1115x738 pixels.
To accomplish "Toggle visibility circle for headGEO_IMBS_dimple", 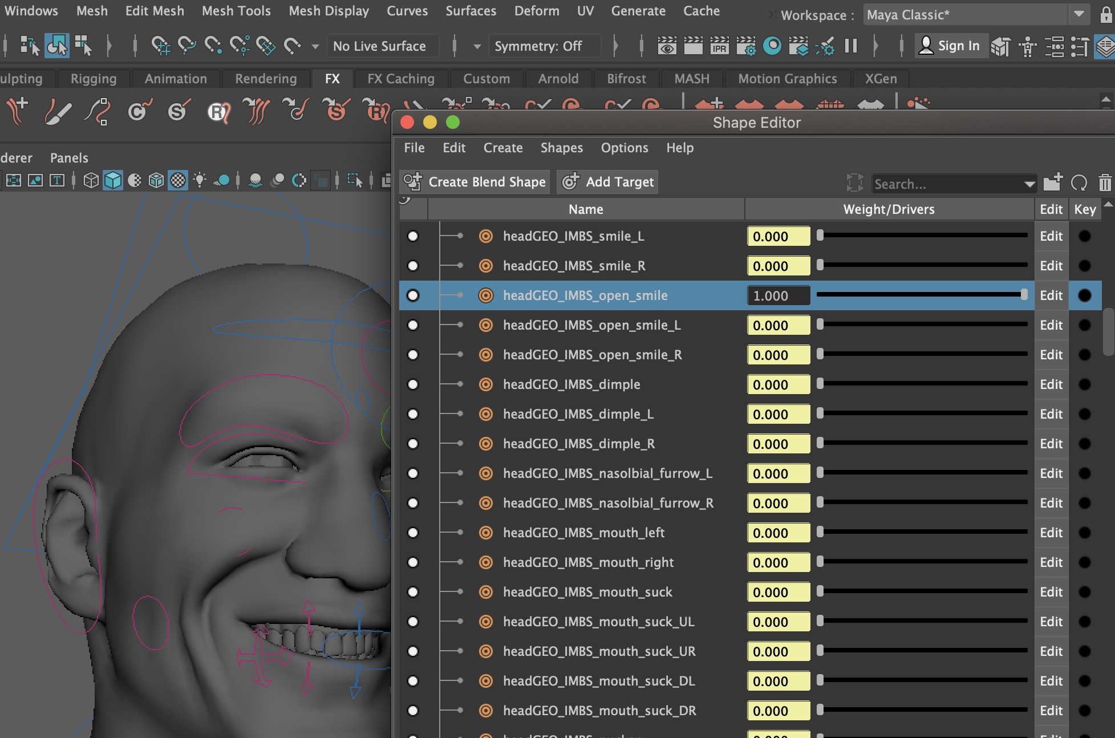I will [x=413, y=384].
